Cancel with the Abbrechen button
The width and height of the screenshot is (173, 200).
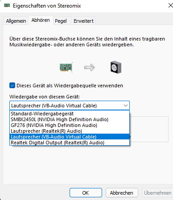pyautogui.click(x=122, y=193)
